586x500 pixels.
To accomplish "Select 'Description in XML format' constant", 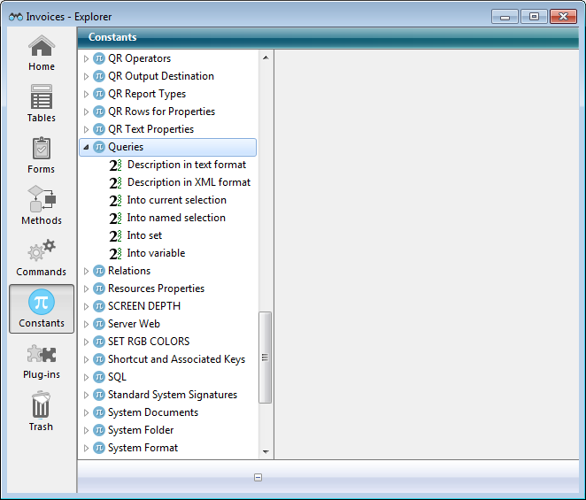I will click(189, 182).
